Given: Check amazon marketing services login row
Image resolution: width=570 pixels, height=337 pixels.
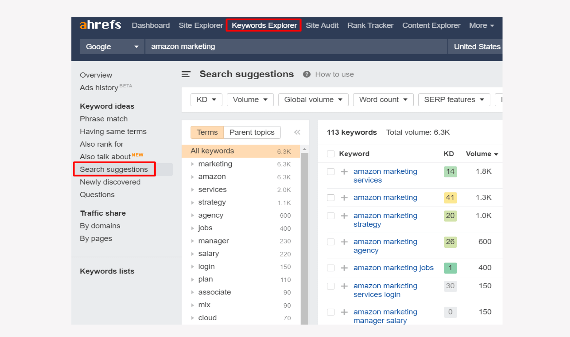Looking at the screenshot, I should [331, 286].
